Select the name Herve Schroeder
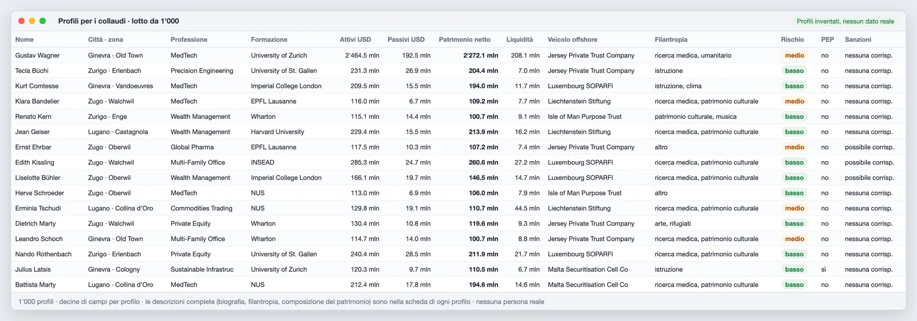 point(40,193)
